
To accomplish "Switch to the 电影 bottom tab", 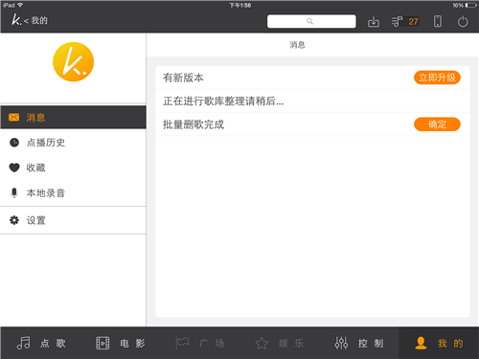I will pyautogui.click(x=120, y=343).
